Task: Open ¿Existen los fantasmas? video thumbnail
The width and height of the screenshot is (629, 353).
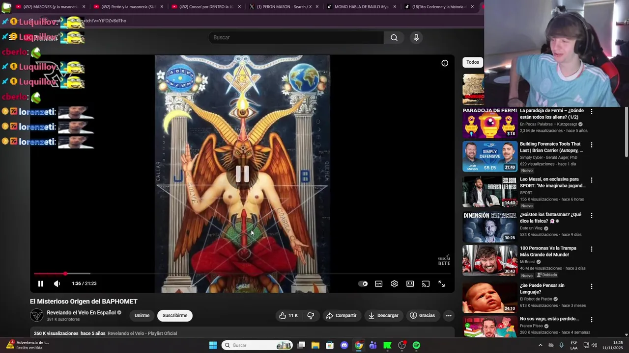Action: tap(489, 227)
